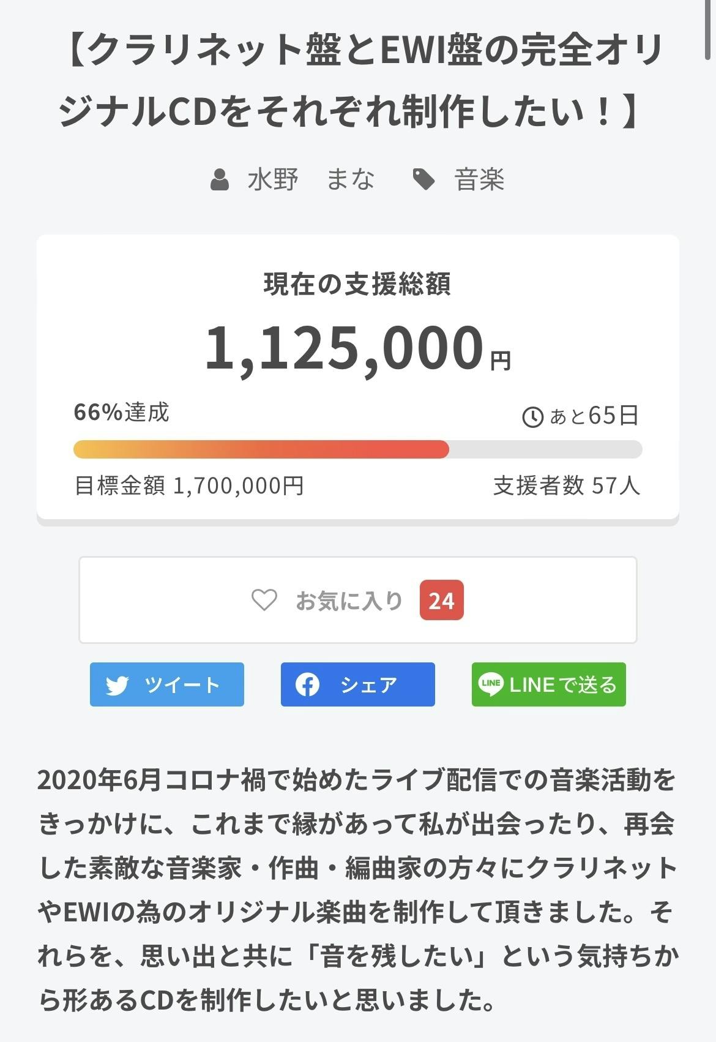The width and height of the screenshot is (716, 1042).
Task: Click the 66%達成 achievement label
Action: (x=121, y=413)
